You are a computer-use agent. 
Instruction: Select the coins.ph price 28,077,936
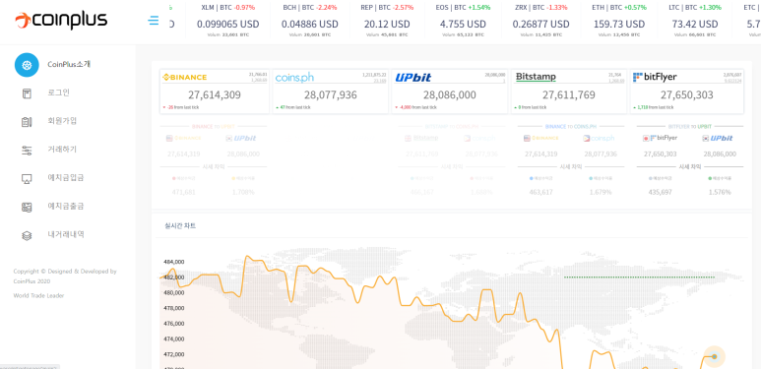click(331, 95)
